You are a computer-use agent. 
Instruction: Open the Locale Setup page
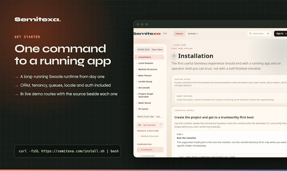pos(145,82)
